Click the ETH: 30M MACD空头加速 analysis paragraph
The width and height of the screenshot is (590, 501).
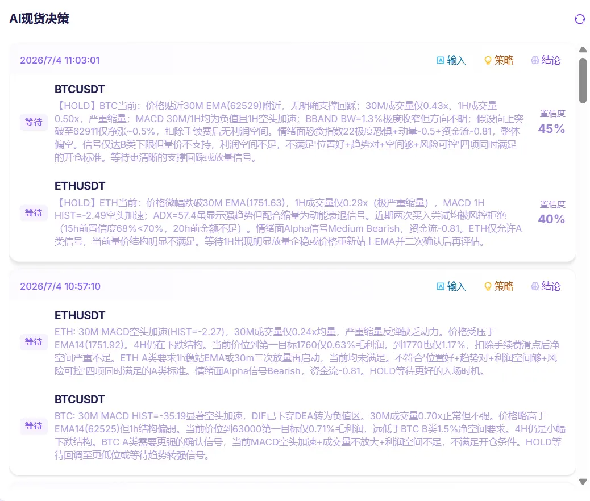(x=307, y=351)
